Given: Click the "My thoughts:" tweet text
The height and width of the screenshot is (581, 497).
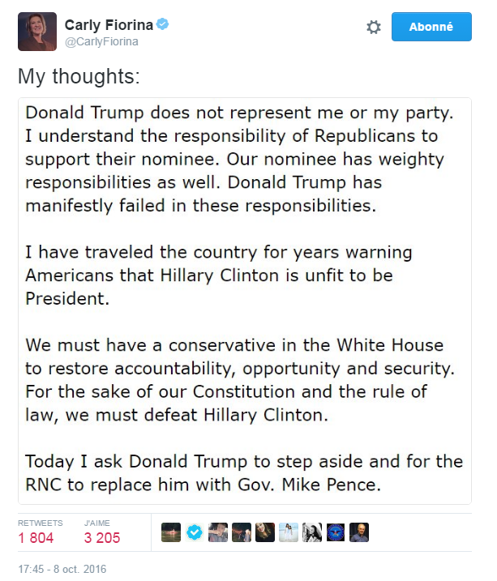Looking at the screenshot, I should point(79,76).
